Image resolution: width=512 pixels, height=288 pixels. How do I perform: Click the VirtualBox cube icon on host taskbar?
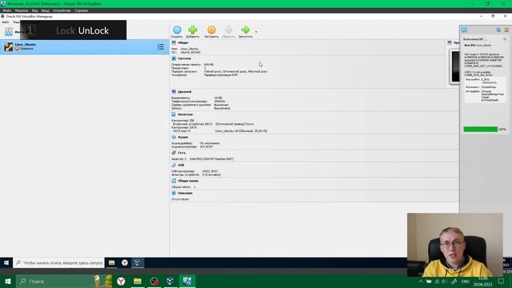tap(170, 281)
